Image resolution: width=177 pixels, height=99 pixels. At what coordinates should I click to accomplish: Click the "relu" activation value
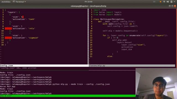click(x=32, y=29)
